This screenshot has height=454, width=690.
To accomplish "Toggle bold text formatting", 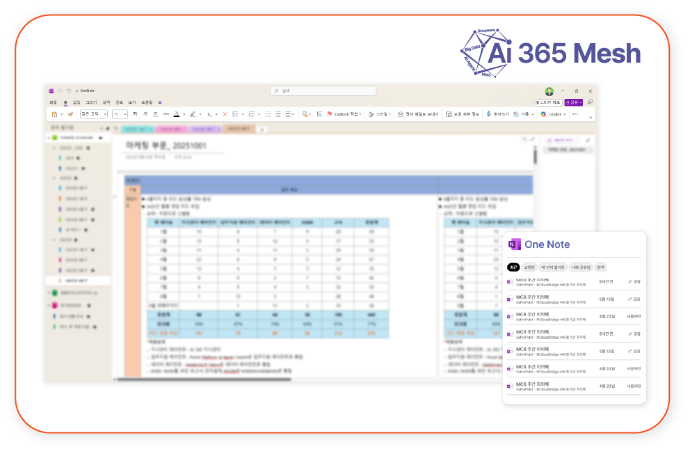I will pos(135,114).
